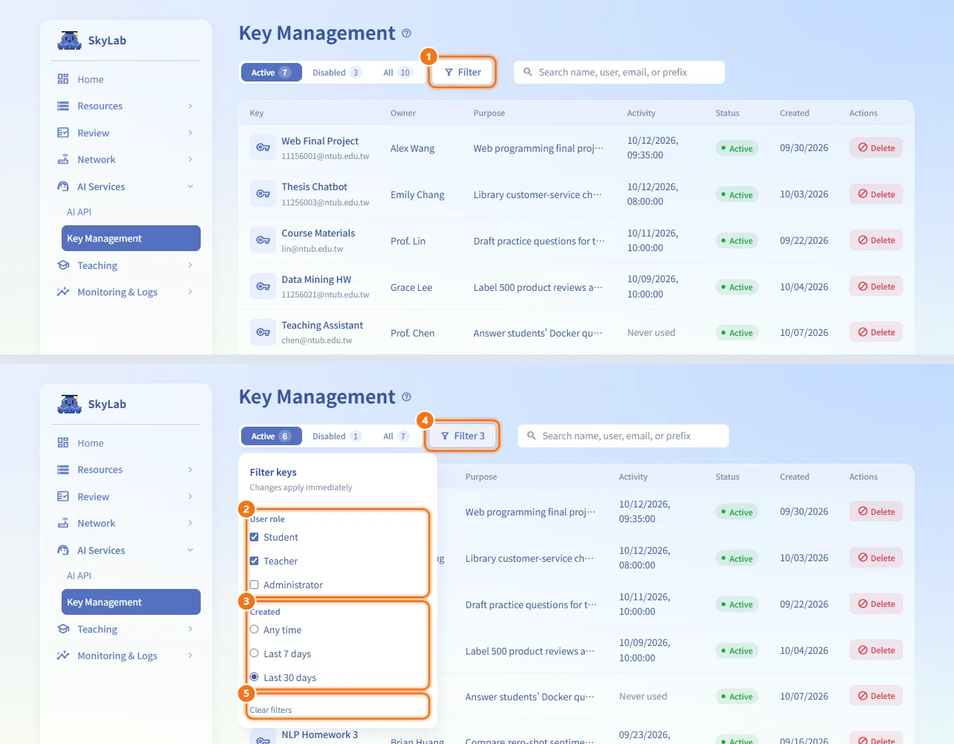Delete the Teaching Assistant key
The height and width of the screenshot is (744, 954).
pyautogui.click(x=876, y=332)
